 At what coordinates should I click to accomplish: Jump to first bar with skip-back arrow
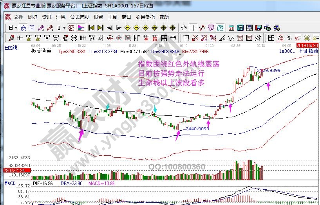pyautogui.click(x=91, y=28)
